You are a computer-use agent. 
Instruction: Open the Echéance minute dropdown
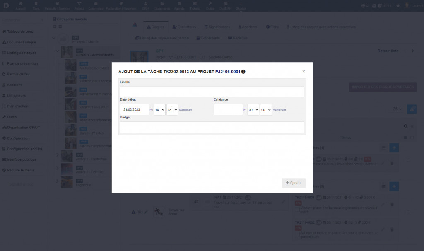pyautogui.click(x=266, y=110)
